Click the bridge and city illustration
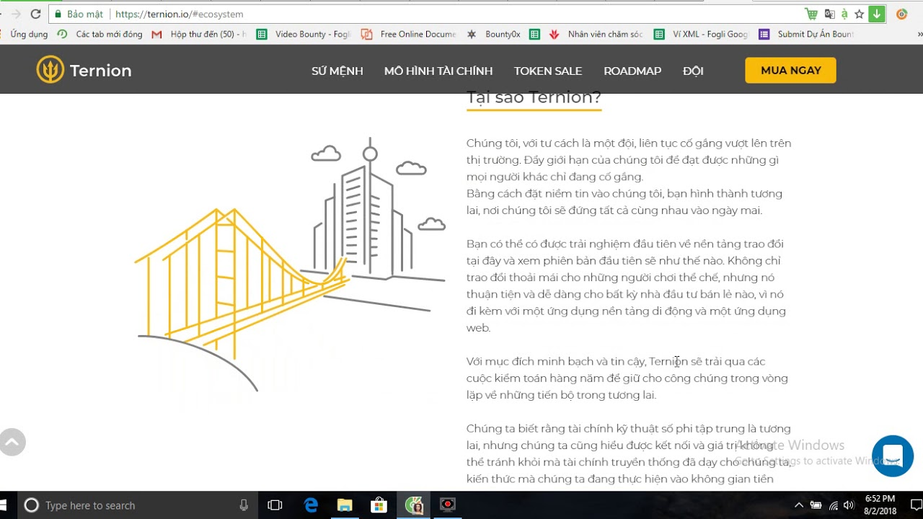Image resolution: width=923 pixels, height=519 pixels. tap(291, 265)
